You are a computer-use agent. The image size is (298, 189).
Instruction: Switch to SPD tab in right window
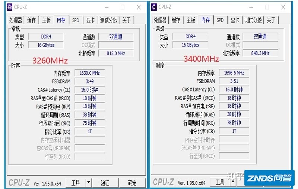[x=220, y=20]
